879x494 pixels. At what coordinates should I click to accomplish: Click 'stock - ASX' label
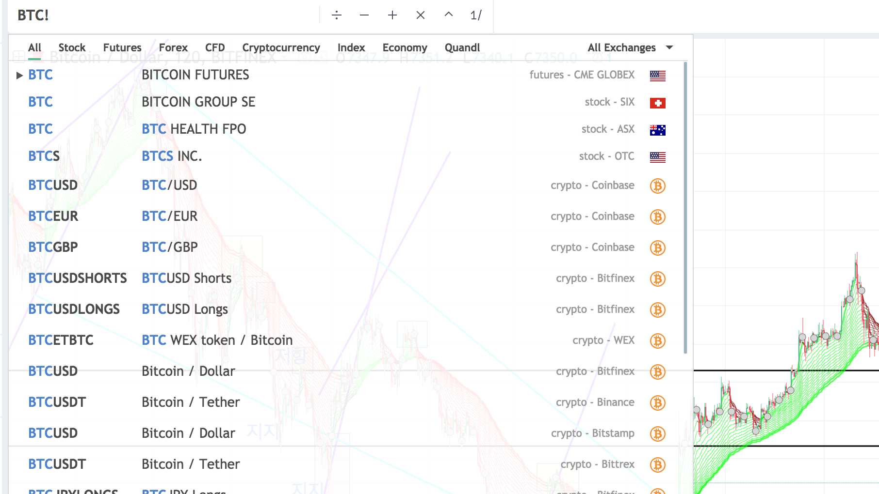[608, 129]
